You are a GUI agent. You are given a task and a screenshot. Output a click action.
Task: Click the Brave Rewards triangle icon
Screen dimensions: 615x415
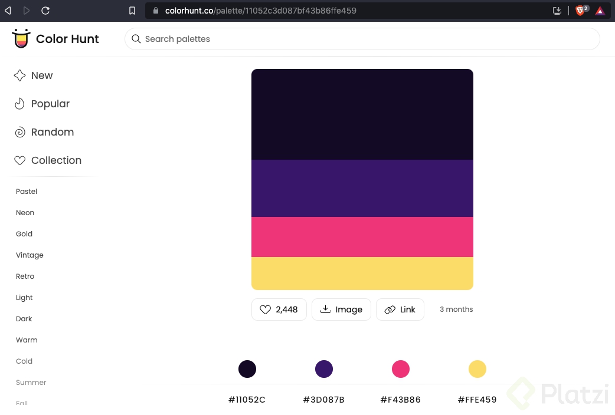(x=600, y=11)
